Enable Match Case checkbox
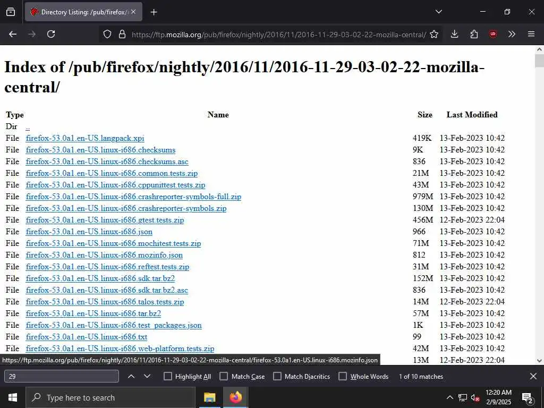Viewport: 544px width, 408px height. (x=224, y=377)
